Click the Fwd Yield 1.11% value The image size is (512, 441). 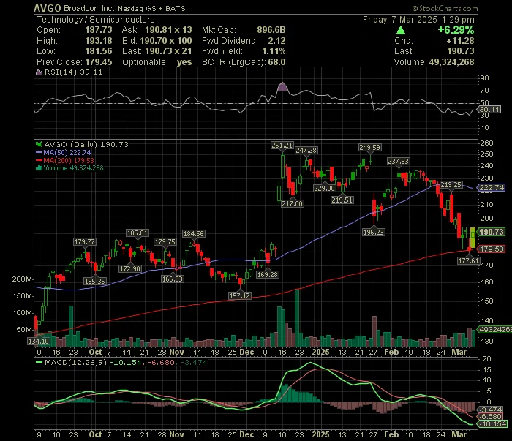coord(274,51)
